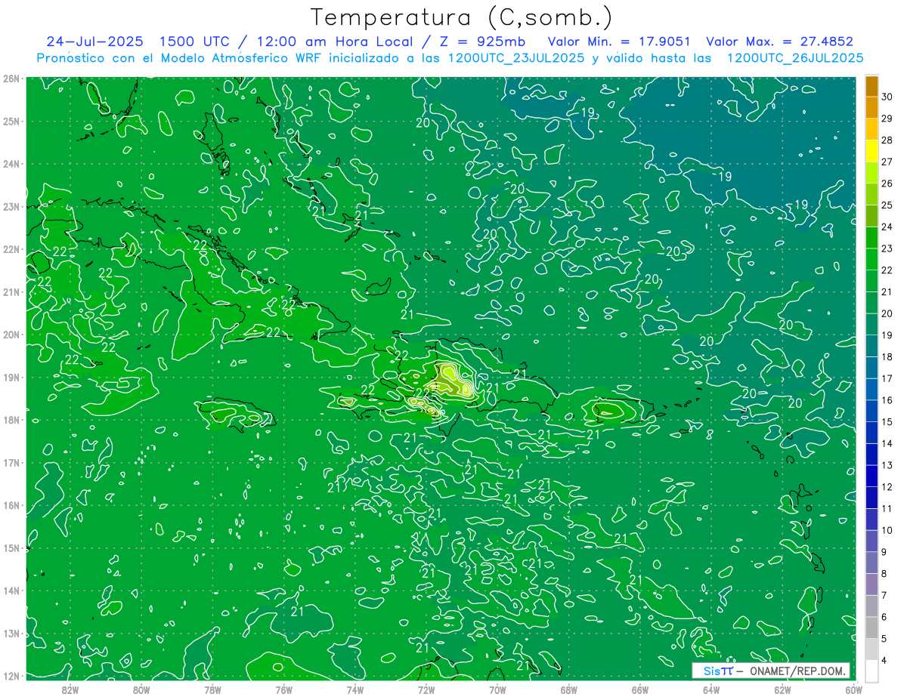Click the legend value 24 on the color bar
The image size is (907, 700).
pos(887,227)
